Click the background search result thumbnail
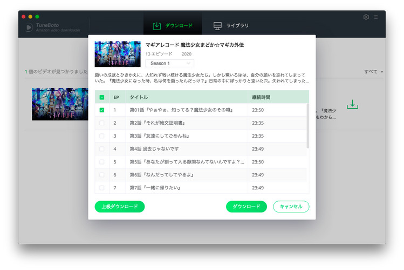 60,104
